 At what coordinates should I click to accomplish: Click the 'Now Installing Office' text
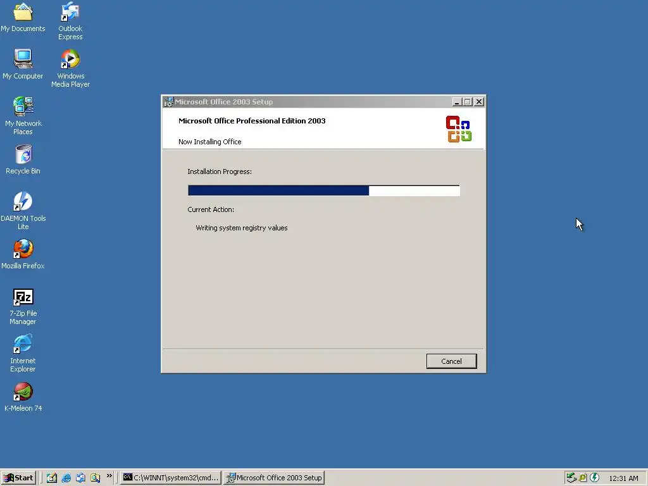(x=210, y=142)
